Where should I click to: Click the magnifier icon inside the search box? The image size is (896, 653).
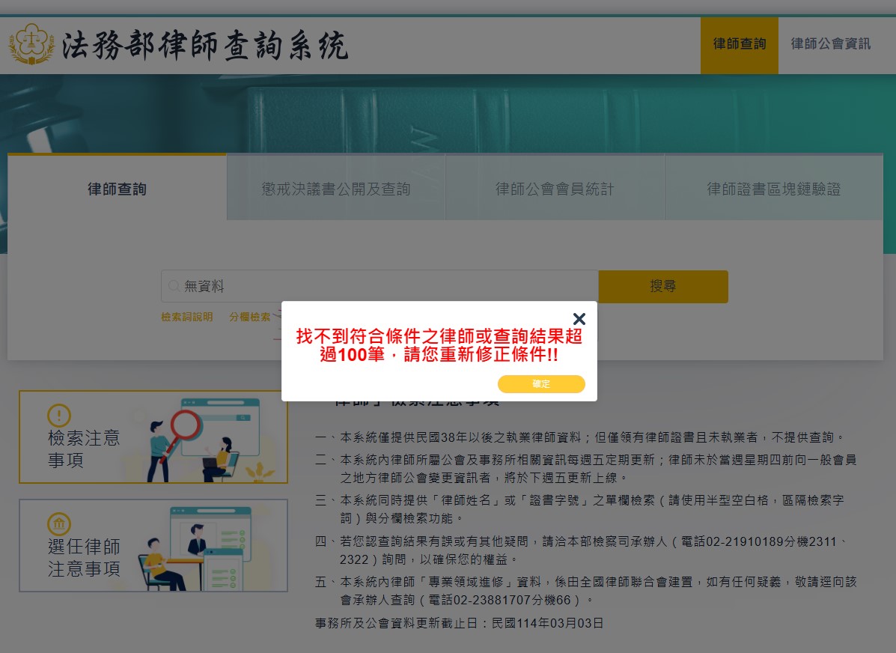pos(174,286)
